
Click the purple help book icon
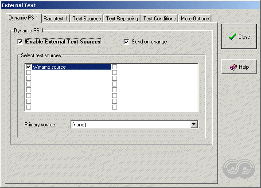coord(234,67)
